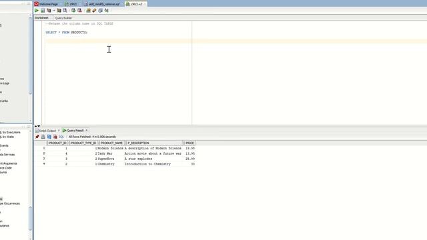Select the 'Modern Science' product name cell
427x240 pixels.
tap(110, 148)
